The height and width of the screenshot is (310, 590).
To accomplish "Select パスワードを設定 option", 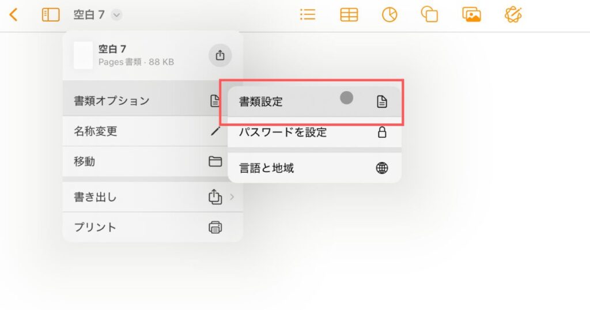I will [x=315, y=132].
